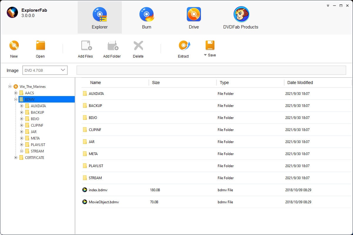Open the title bar menu arrow
This screenshot has height=235, width=353.
[328, 6]
